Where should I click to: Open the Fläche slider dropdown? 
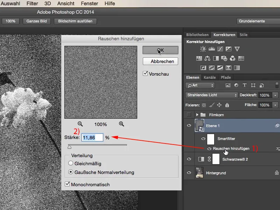click(275, 105)
